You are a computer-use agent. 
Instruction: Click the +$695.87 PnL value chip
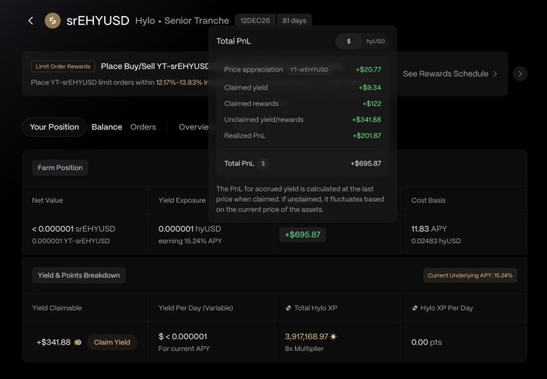[x=302, y=234]
